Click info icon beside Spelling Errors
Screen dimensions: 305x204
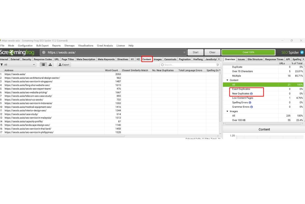pos(250,103)
